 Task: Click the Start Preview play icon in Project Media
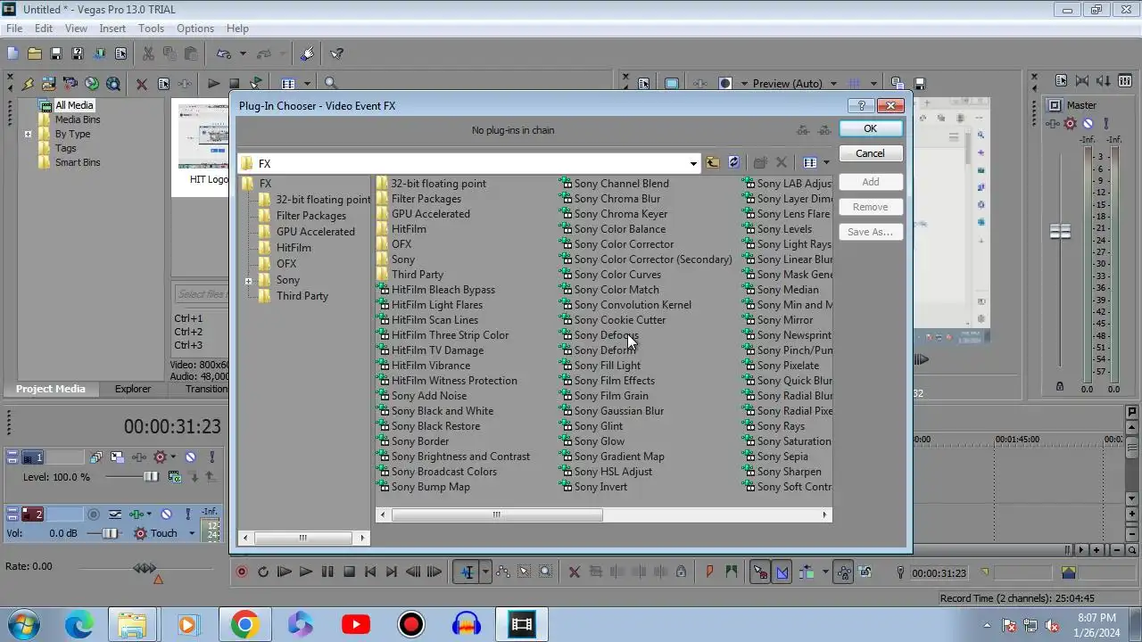pos(213,84)
